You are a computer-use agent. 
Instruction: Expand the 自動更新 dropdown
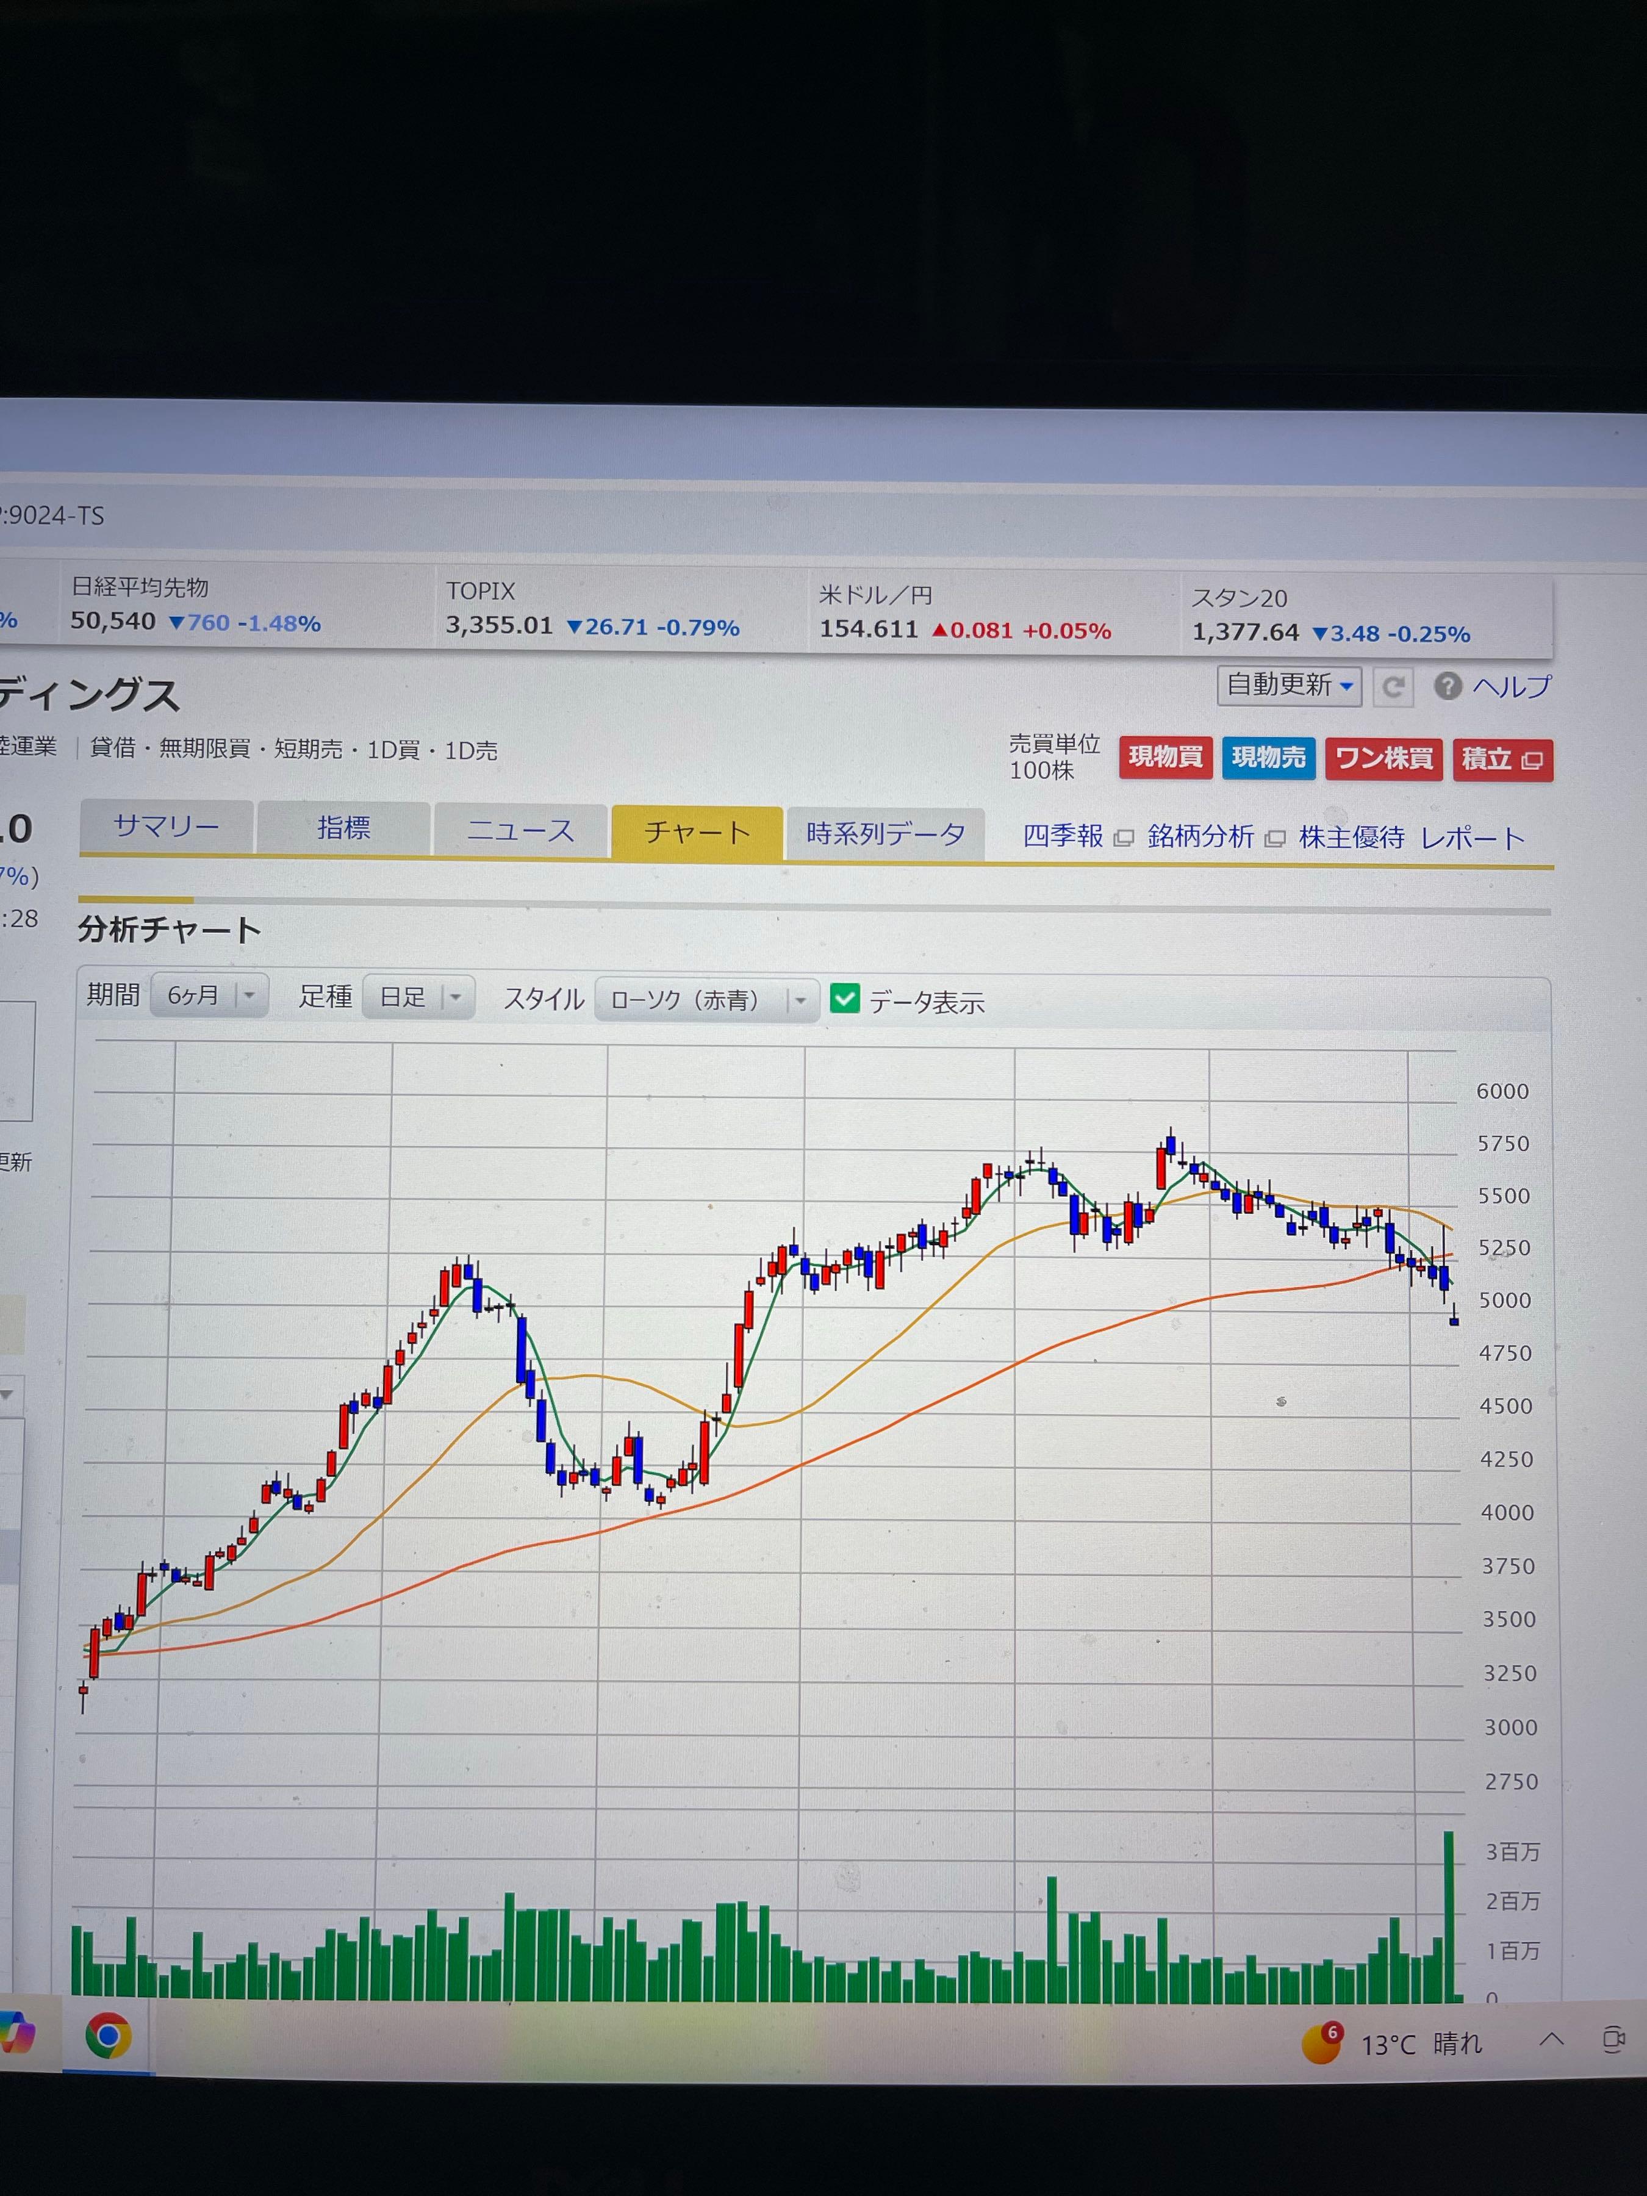1288,685
